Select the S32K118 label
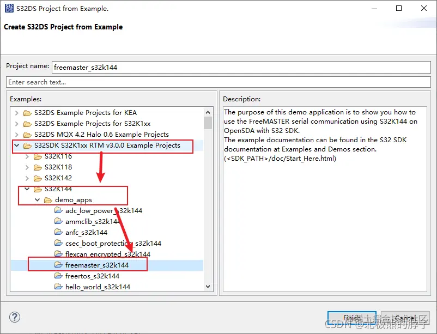The image size is (437, 334). point(58,167)
